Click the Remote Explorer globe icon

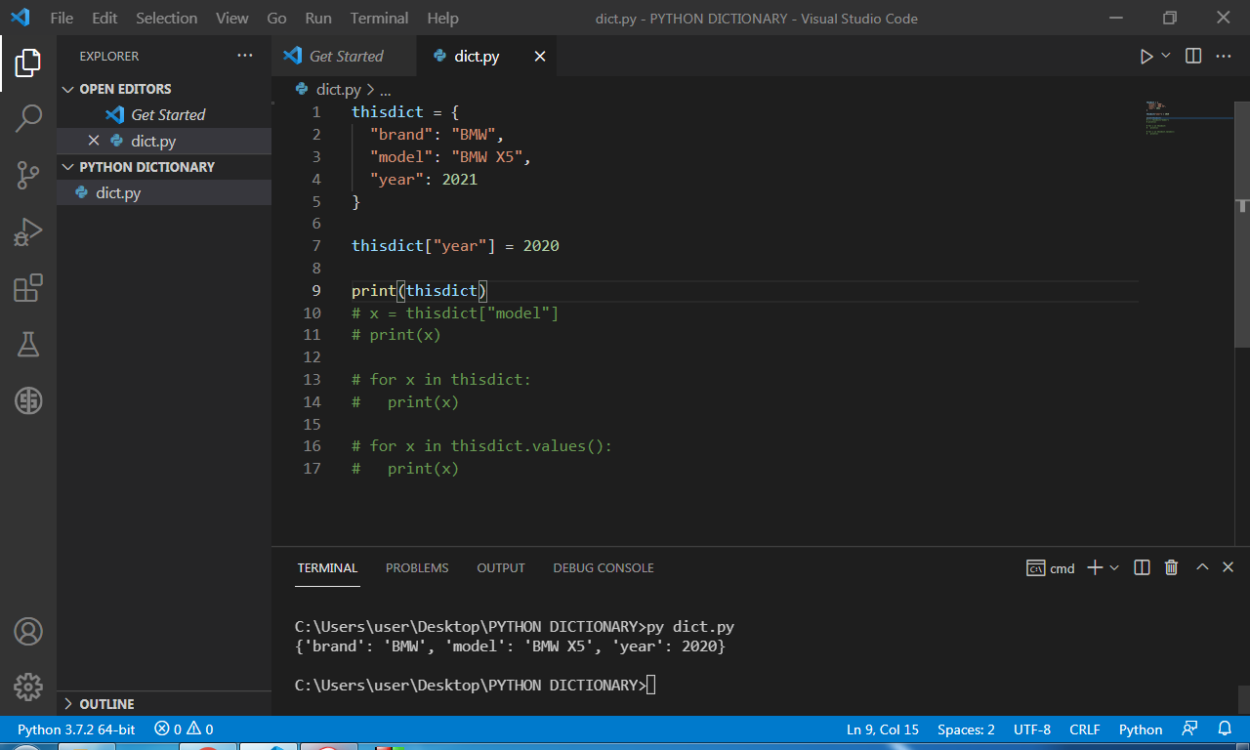point(28,400)
